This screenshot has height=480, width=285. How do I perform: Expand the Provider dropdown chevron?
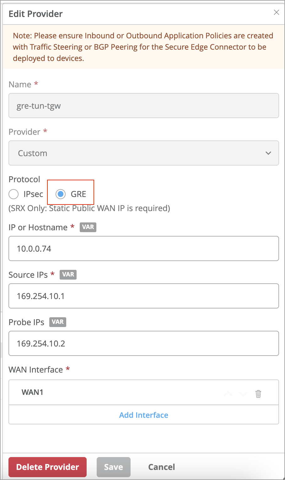268,153
